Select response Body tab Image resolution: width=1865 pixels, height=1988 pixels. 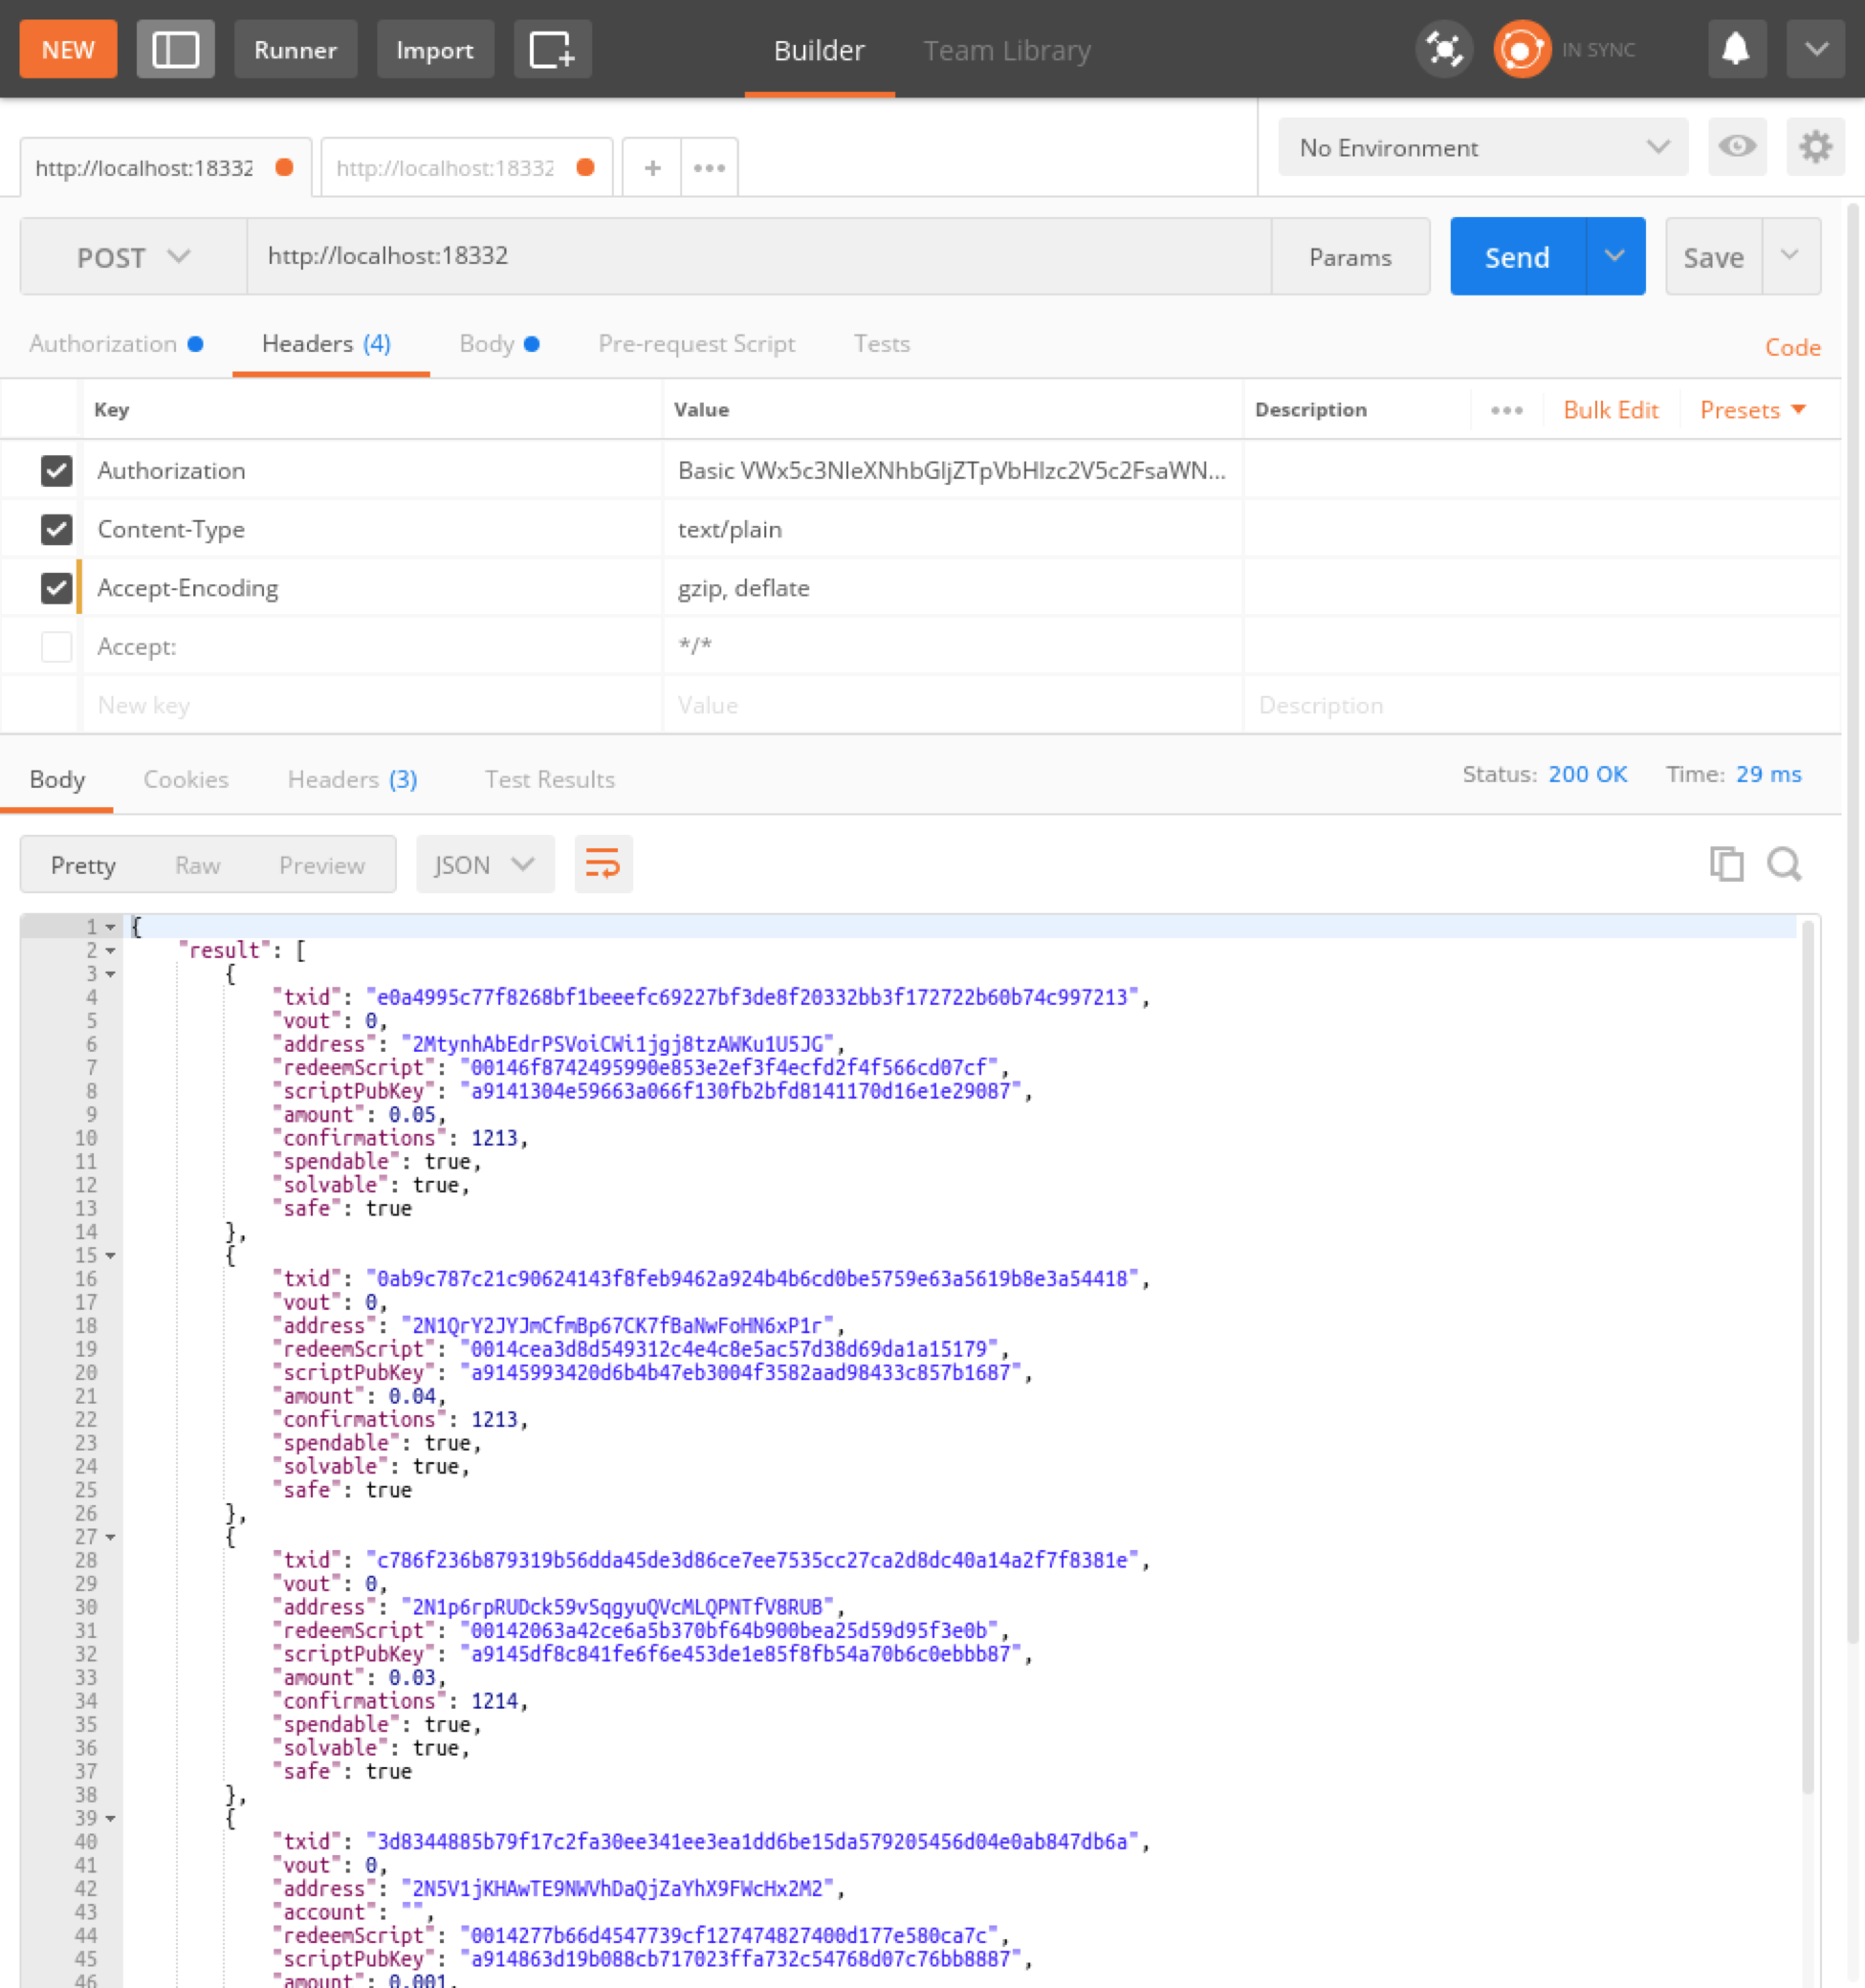(x=57, y=779)
